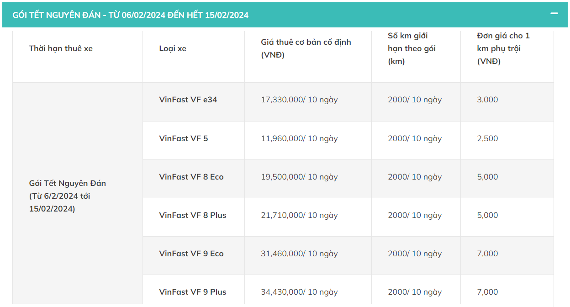This screenshot has height=307, width=570.
Task: Click the minus icon in teal header
Action: 554,14
